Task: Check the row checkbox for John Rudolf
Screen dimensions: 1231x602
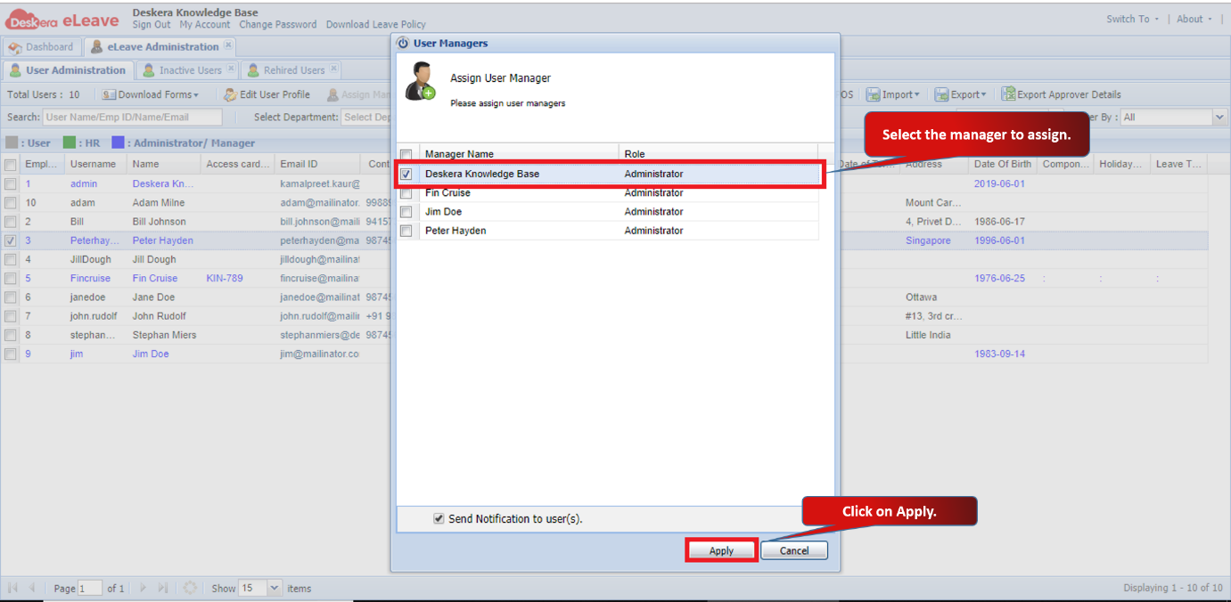Action: (x=11, y=316)
